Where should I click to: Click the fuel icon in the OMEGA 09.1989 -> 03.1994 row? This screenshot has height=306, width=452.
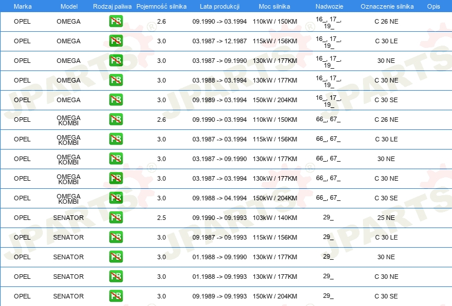pyautogui.click(x=116, y=100)
